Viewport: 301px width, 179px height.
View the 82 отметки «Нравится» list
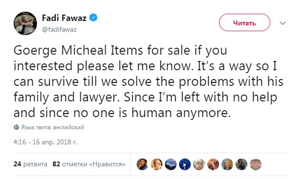click(x=89, y=164)
